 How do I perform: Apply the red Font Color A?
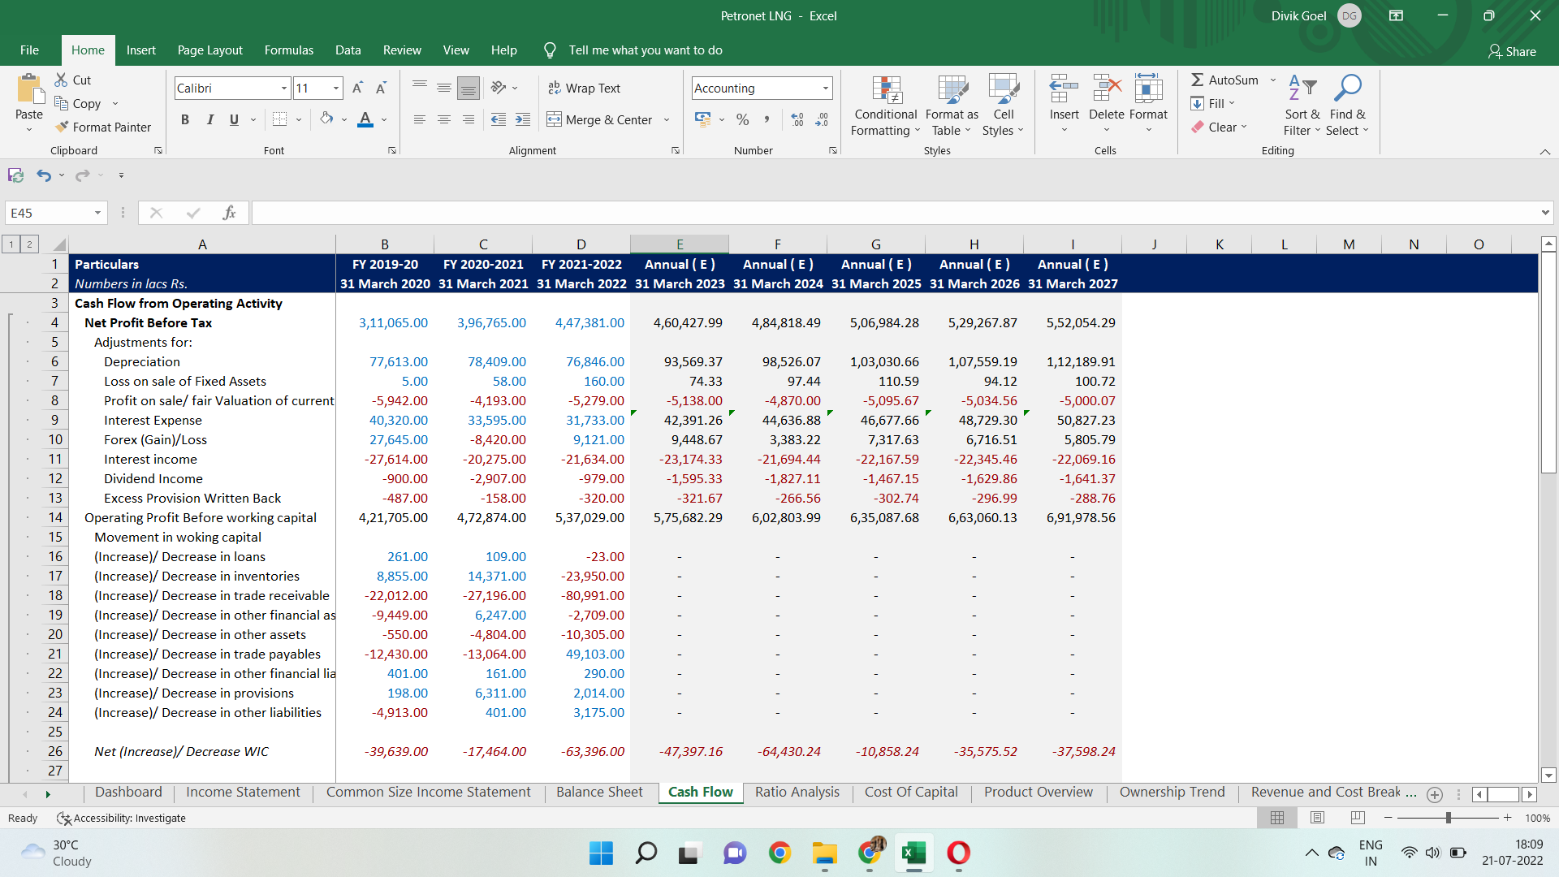click(x=365, y=119)
